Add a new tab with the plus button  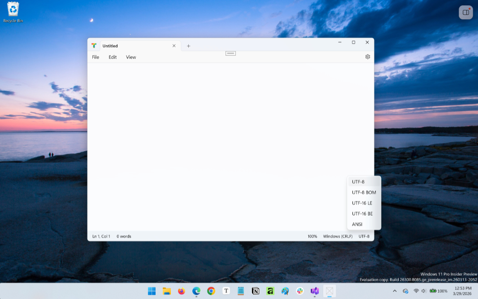pyautogui.click(x=188, y=46)
